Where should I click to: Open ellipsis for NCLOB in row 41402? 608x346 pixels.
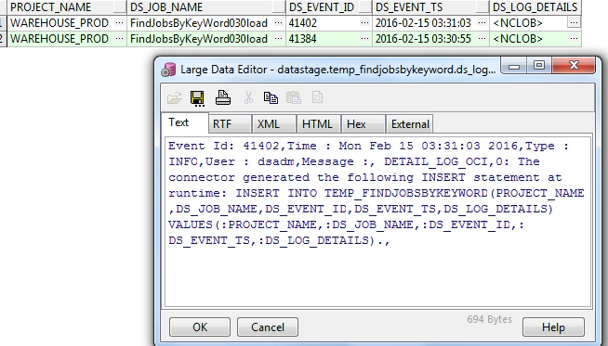click(x=574, y=23)
